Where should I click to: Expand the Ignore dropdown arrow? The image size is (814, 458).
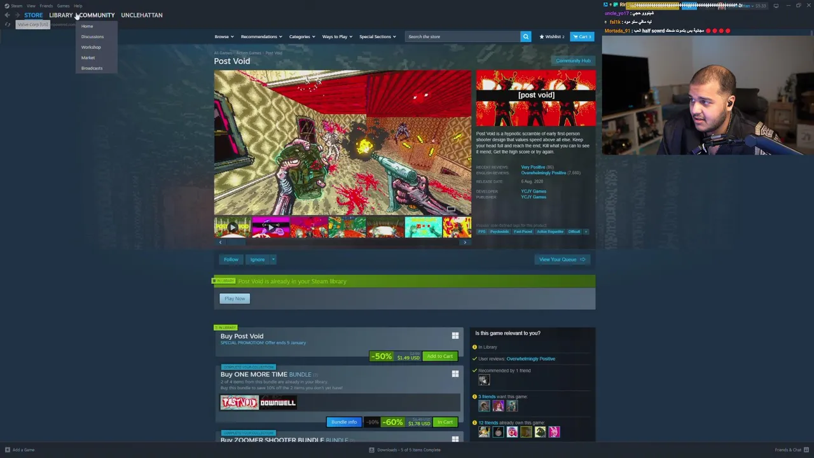273,260
